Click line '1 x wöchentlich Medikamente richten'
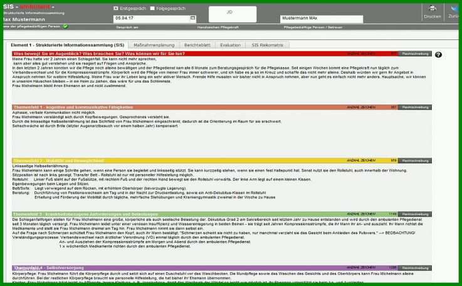The height and width of the screenshot is (286, 462). coord(125,247)
